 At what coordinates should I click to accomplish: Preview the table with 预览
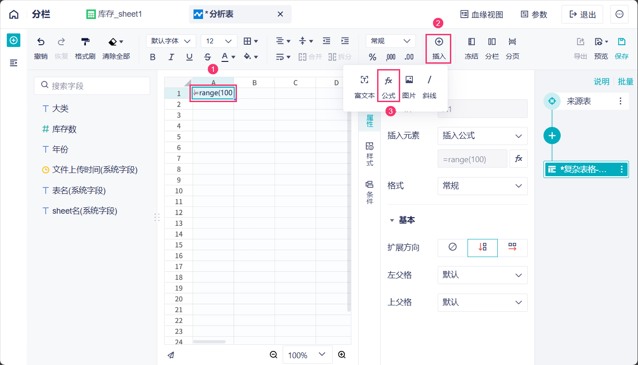coord(601,49)
